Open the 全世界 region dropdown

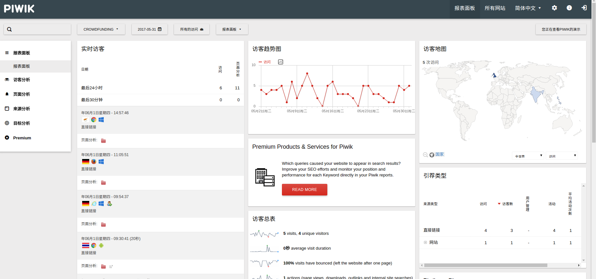click(528, 156)
